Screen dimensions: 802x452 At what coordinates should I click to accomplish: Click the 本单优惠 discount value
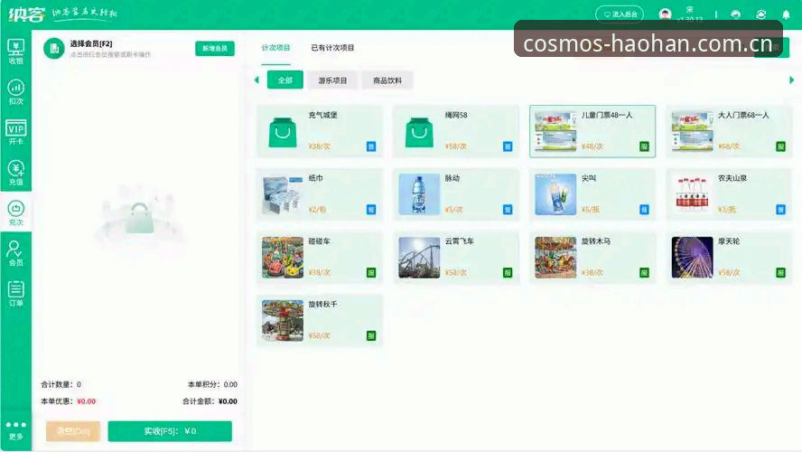tap(87, 401)
